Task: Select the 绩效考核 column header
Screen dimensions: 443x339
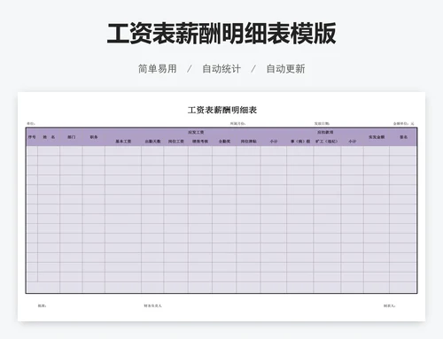Action: 200,142
